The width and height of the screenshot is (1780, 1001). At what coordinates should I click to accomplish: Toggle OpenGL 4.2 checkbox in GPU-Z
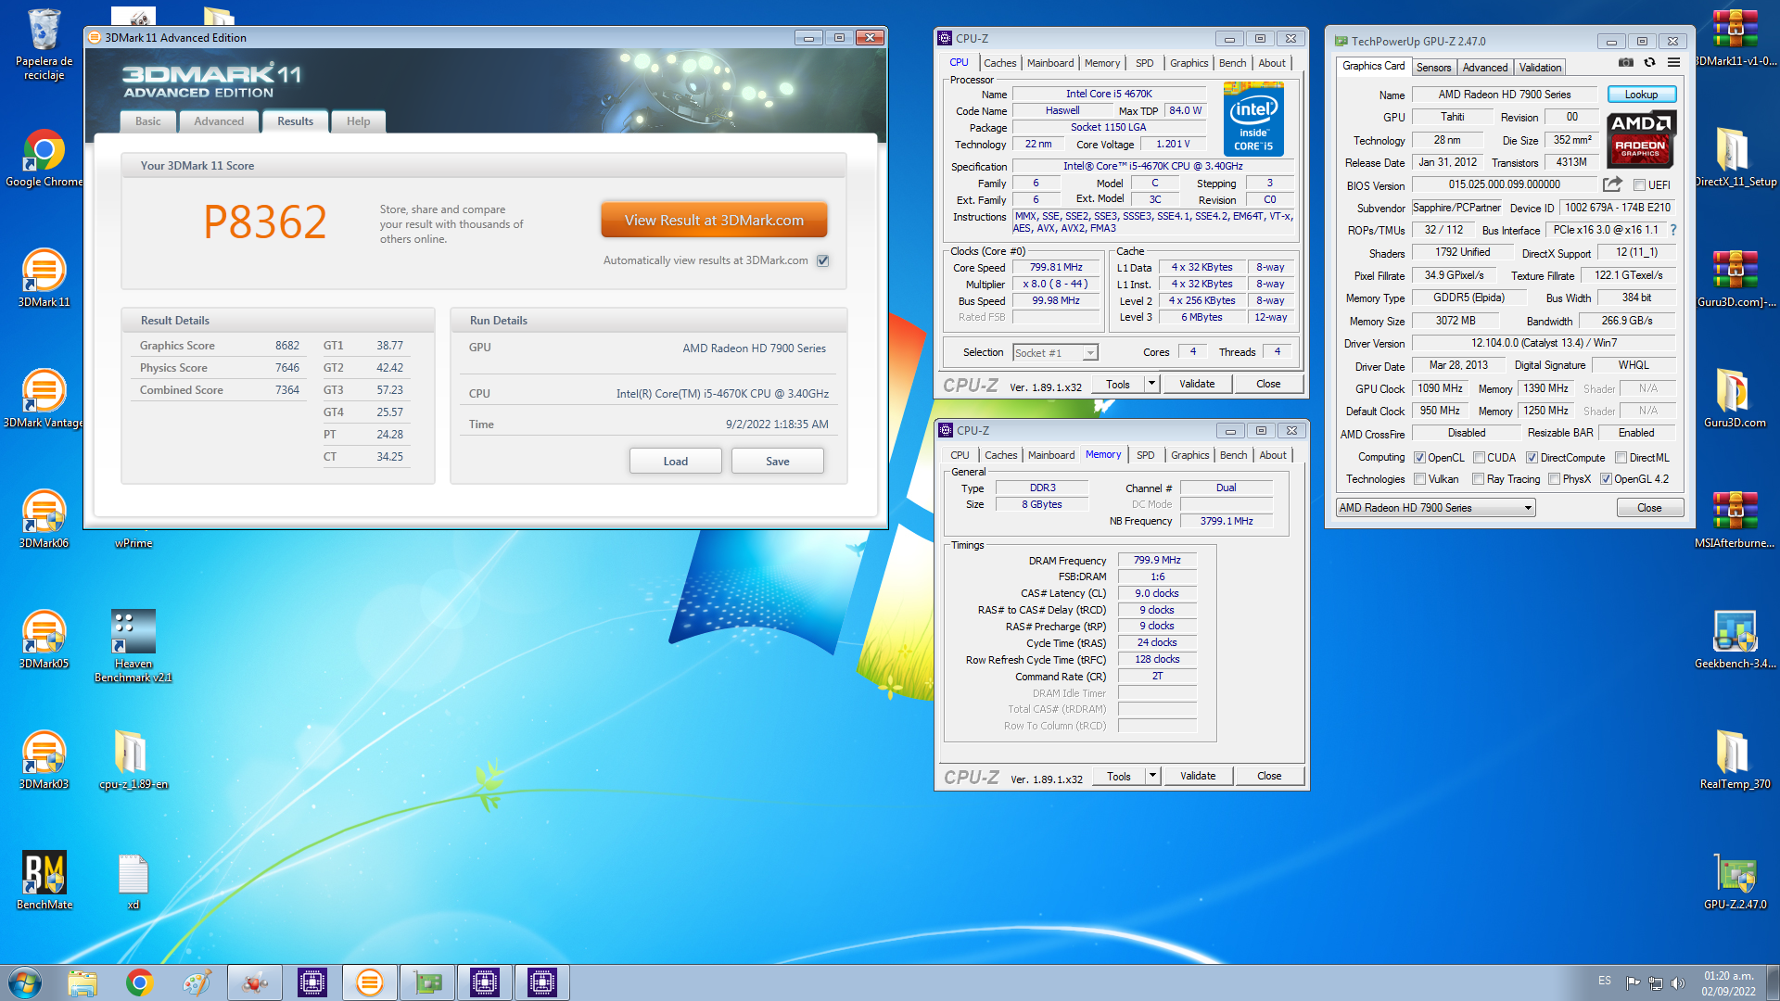click(1606, 479)
